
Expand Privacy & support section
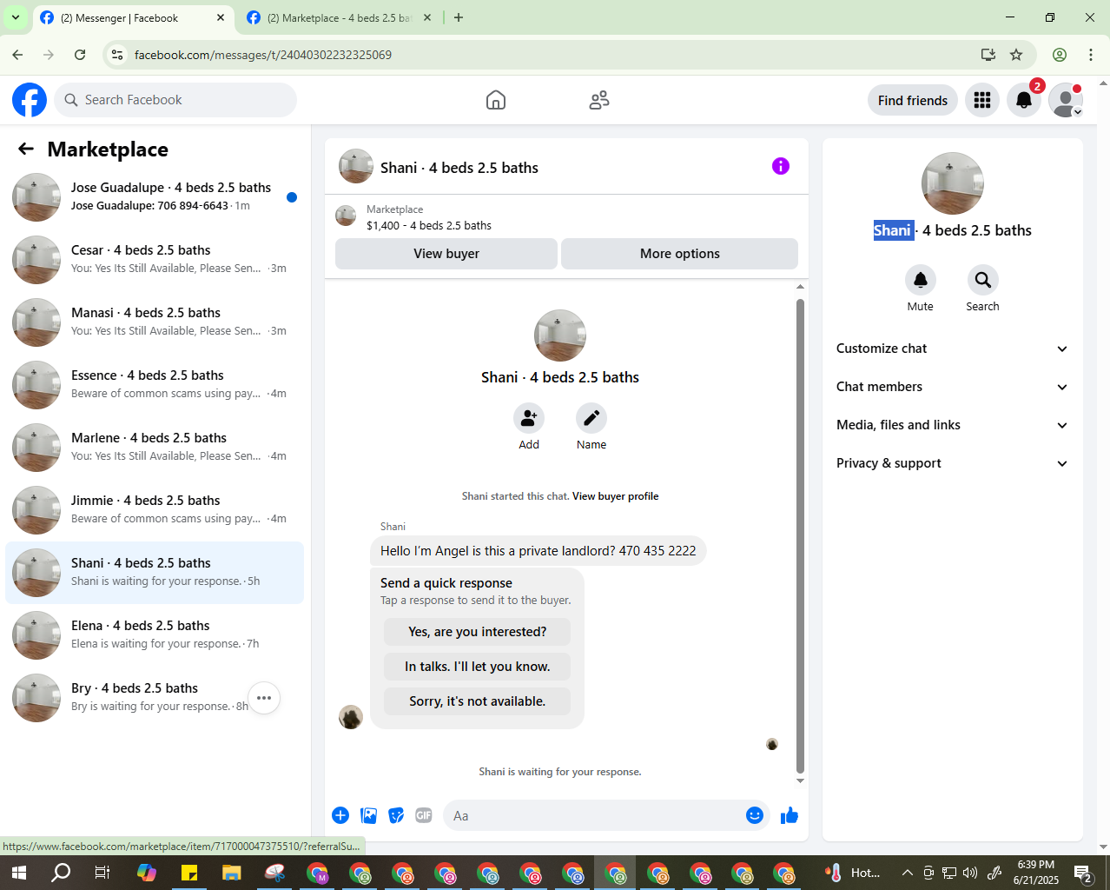953,463
